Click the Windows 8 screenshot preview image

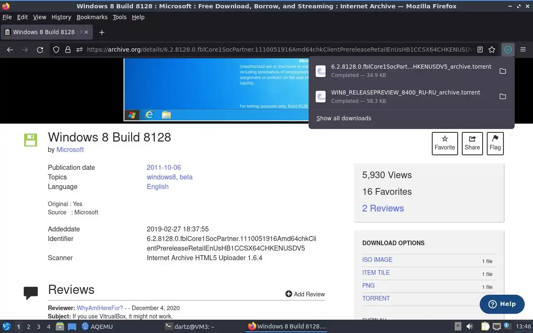coord(216,89)
